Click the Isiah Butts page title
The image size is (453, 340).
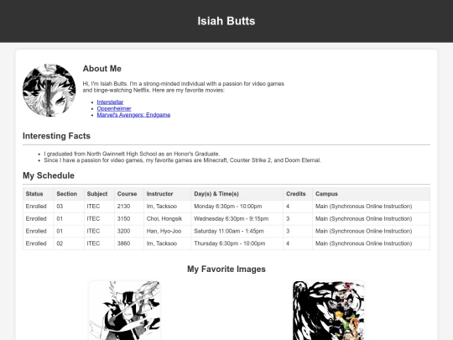point(226,21)
